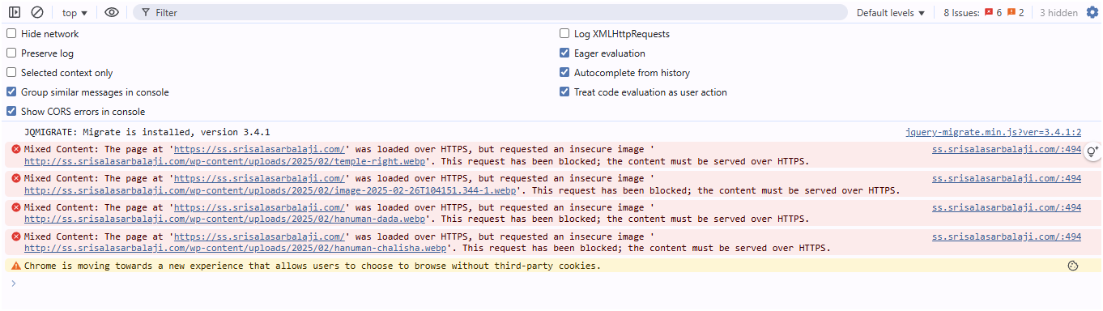
Task: Uncheck Autocomplete from history
Action: coord(564,73)
